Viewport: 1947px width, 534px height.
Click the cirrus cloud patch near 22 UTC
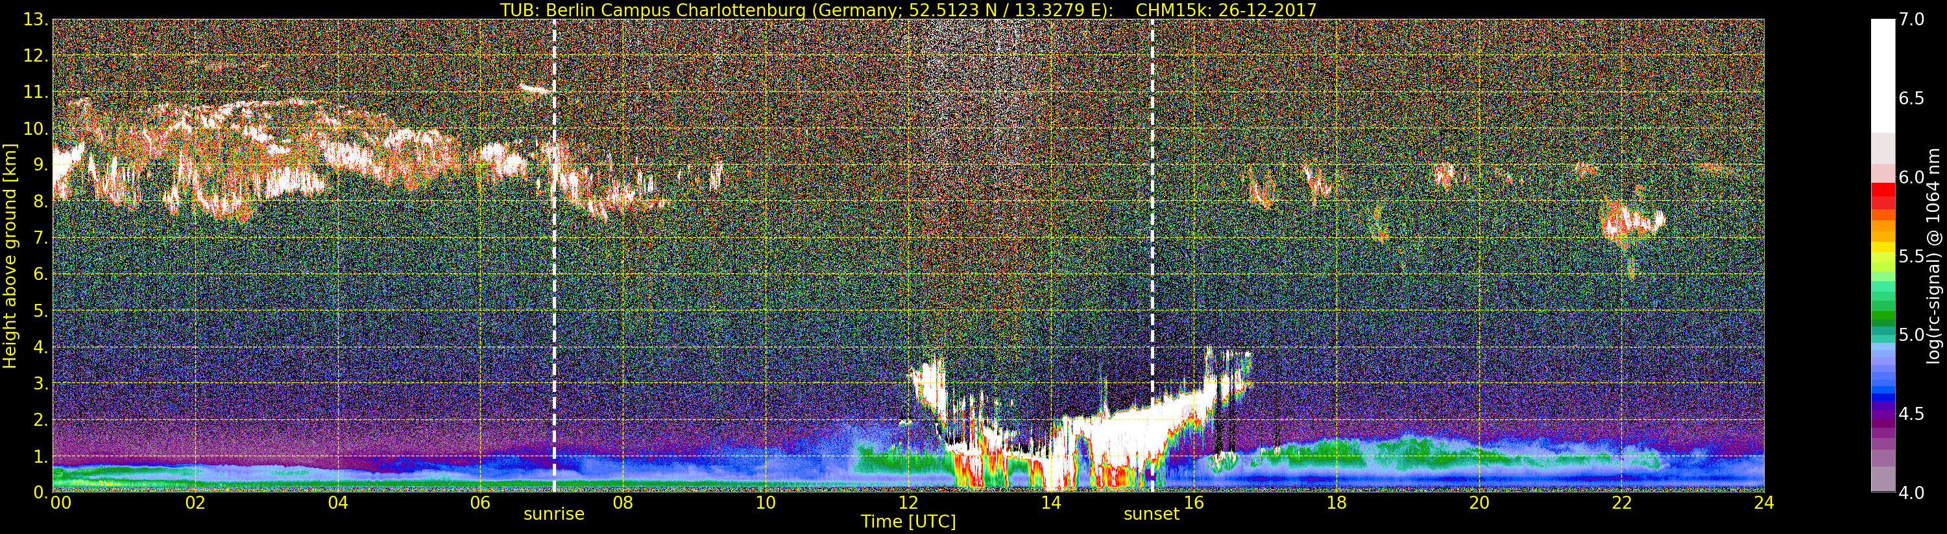pyautogui.click(x=1632, y=224)
